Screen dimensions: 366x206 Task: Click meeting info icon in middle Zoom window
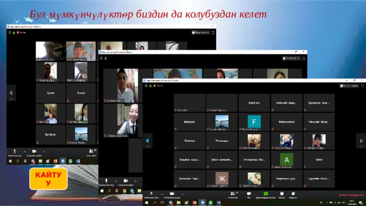[101, 58]
